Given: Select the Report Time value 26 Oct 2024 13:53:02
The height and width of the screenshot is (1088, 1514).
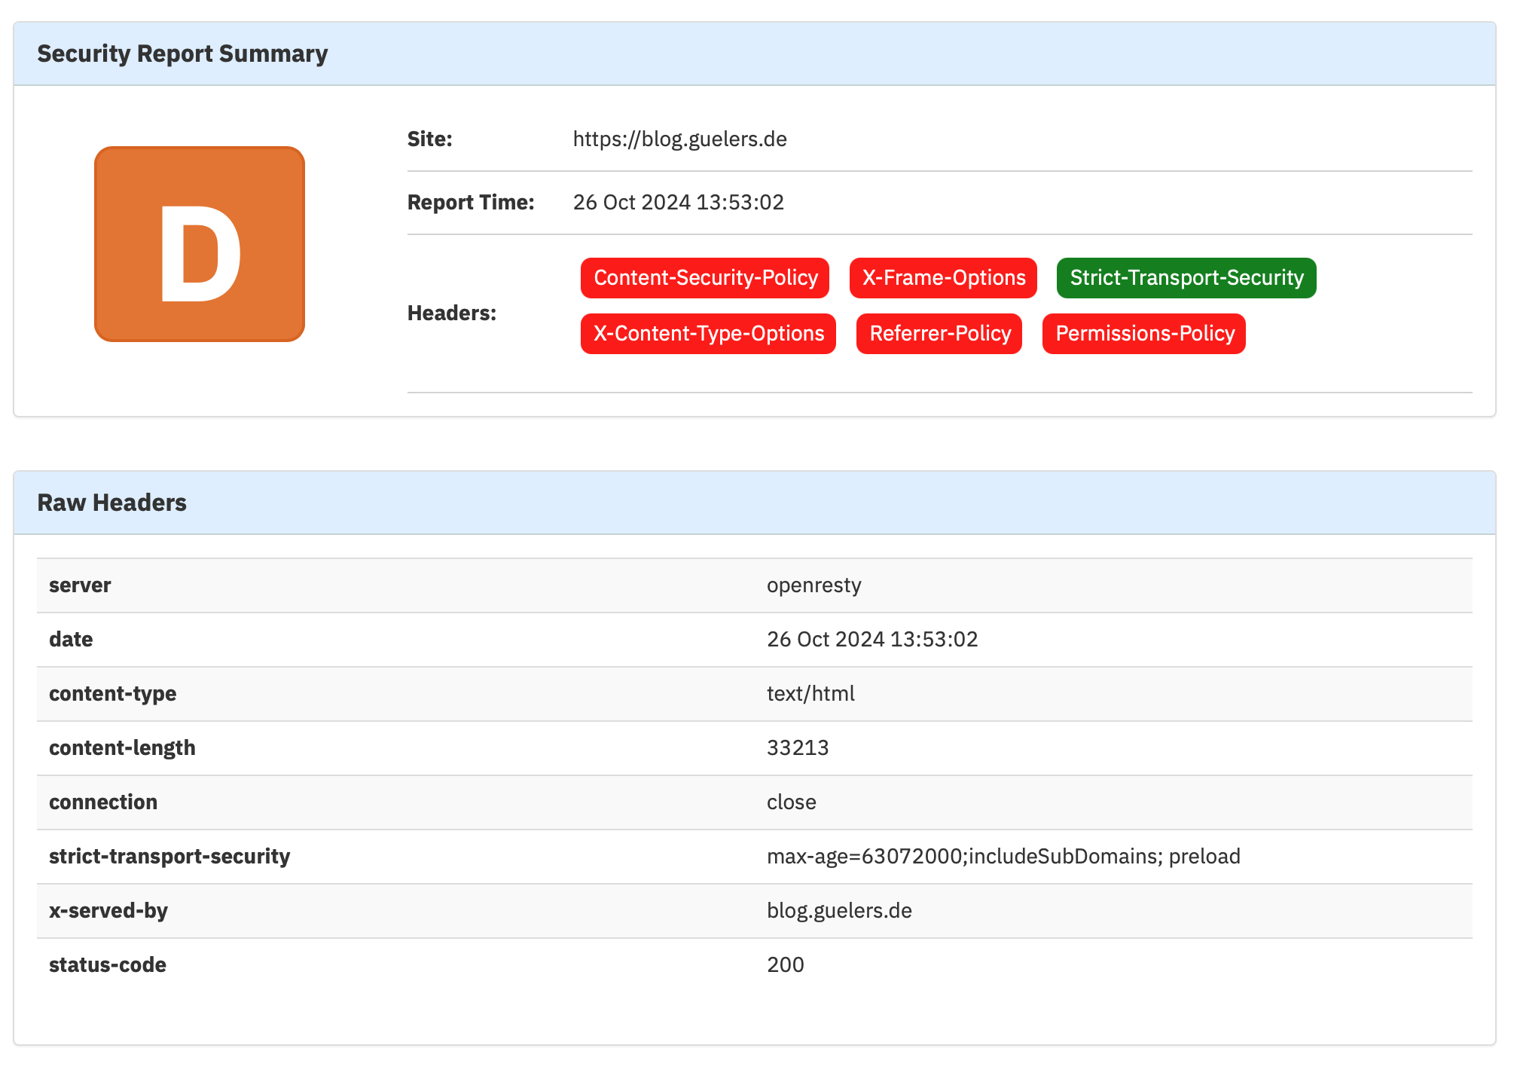Looking at the screenshot, I should point(679,203).
